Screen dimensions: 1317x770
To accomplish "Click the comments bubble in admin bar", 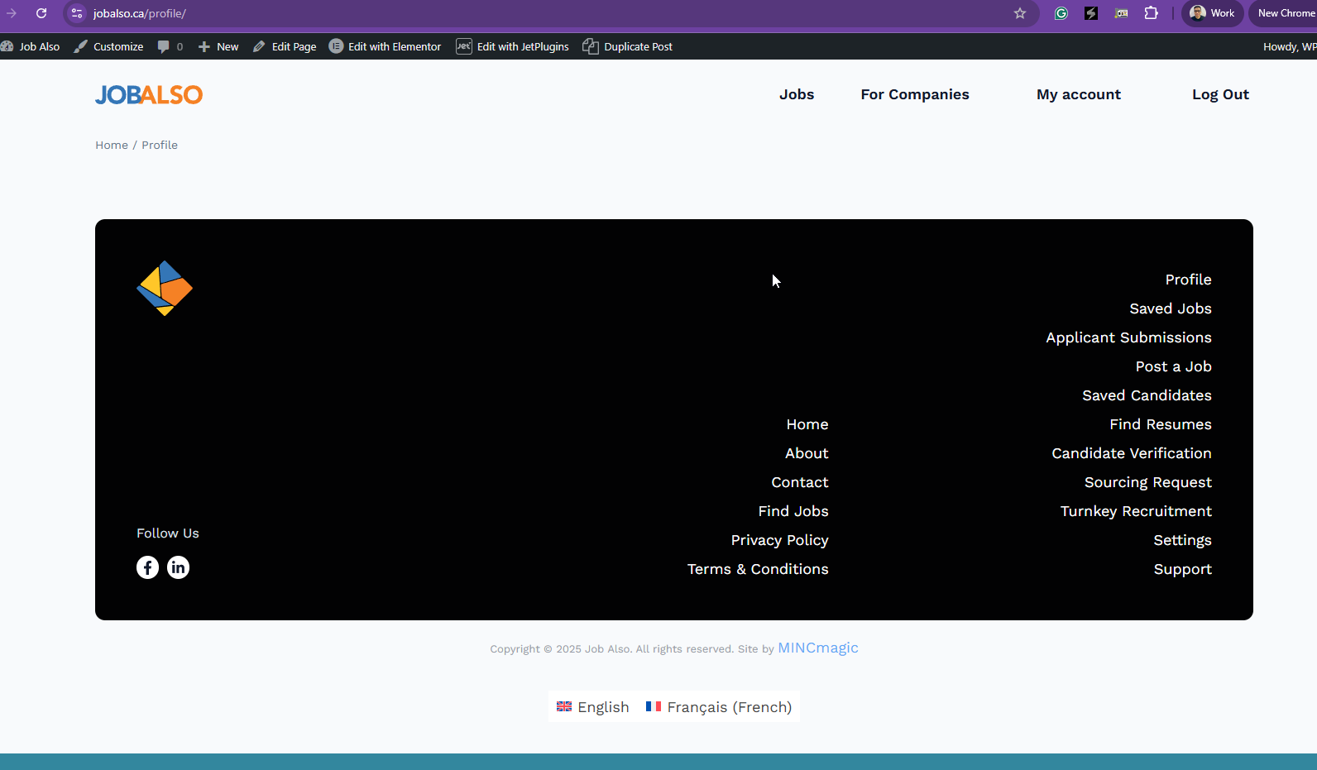I will 170,46.
